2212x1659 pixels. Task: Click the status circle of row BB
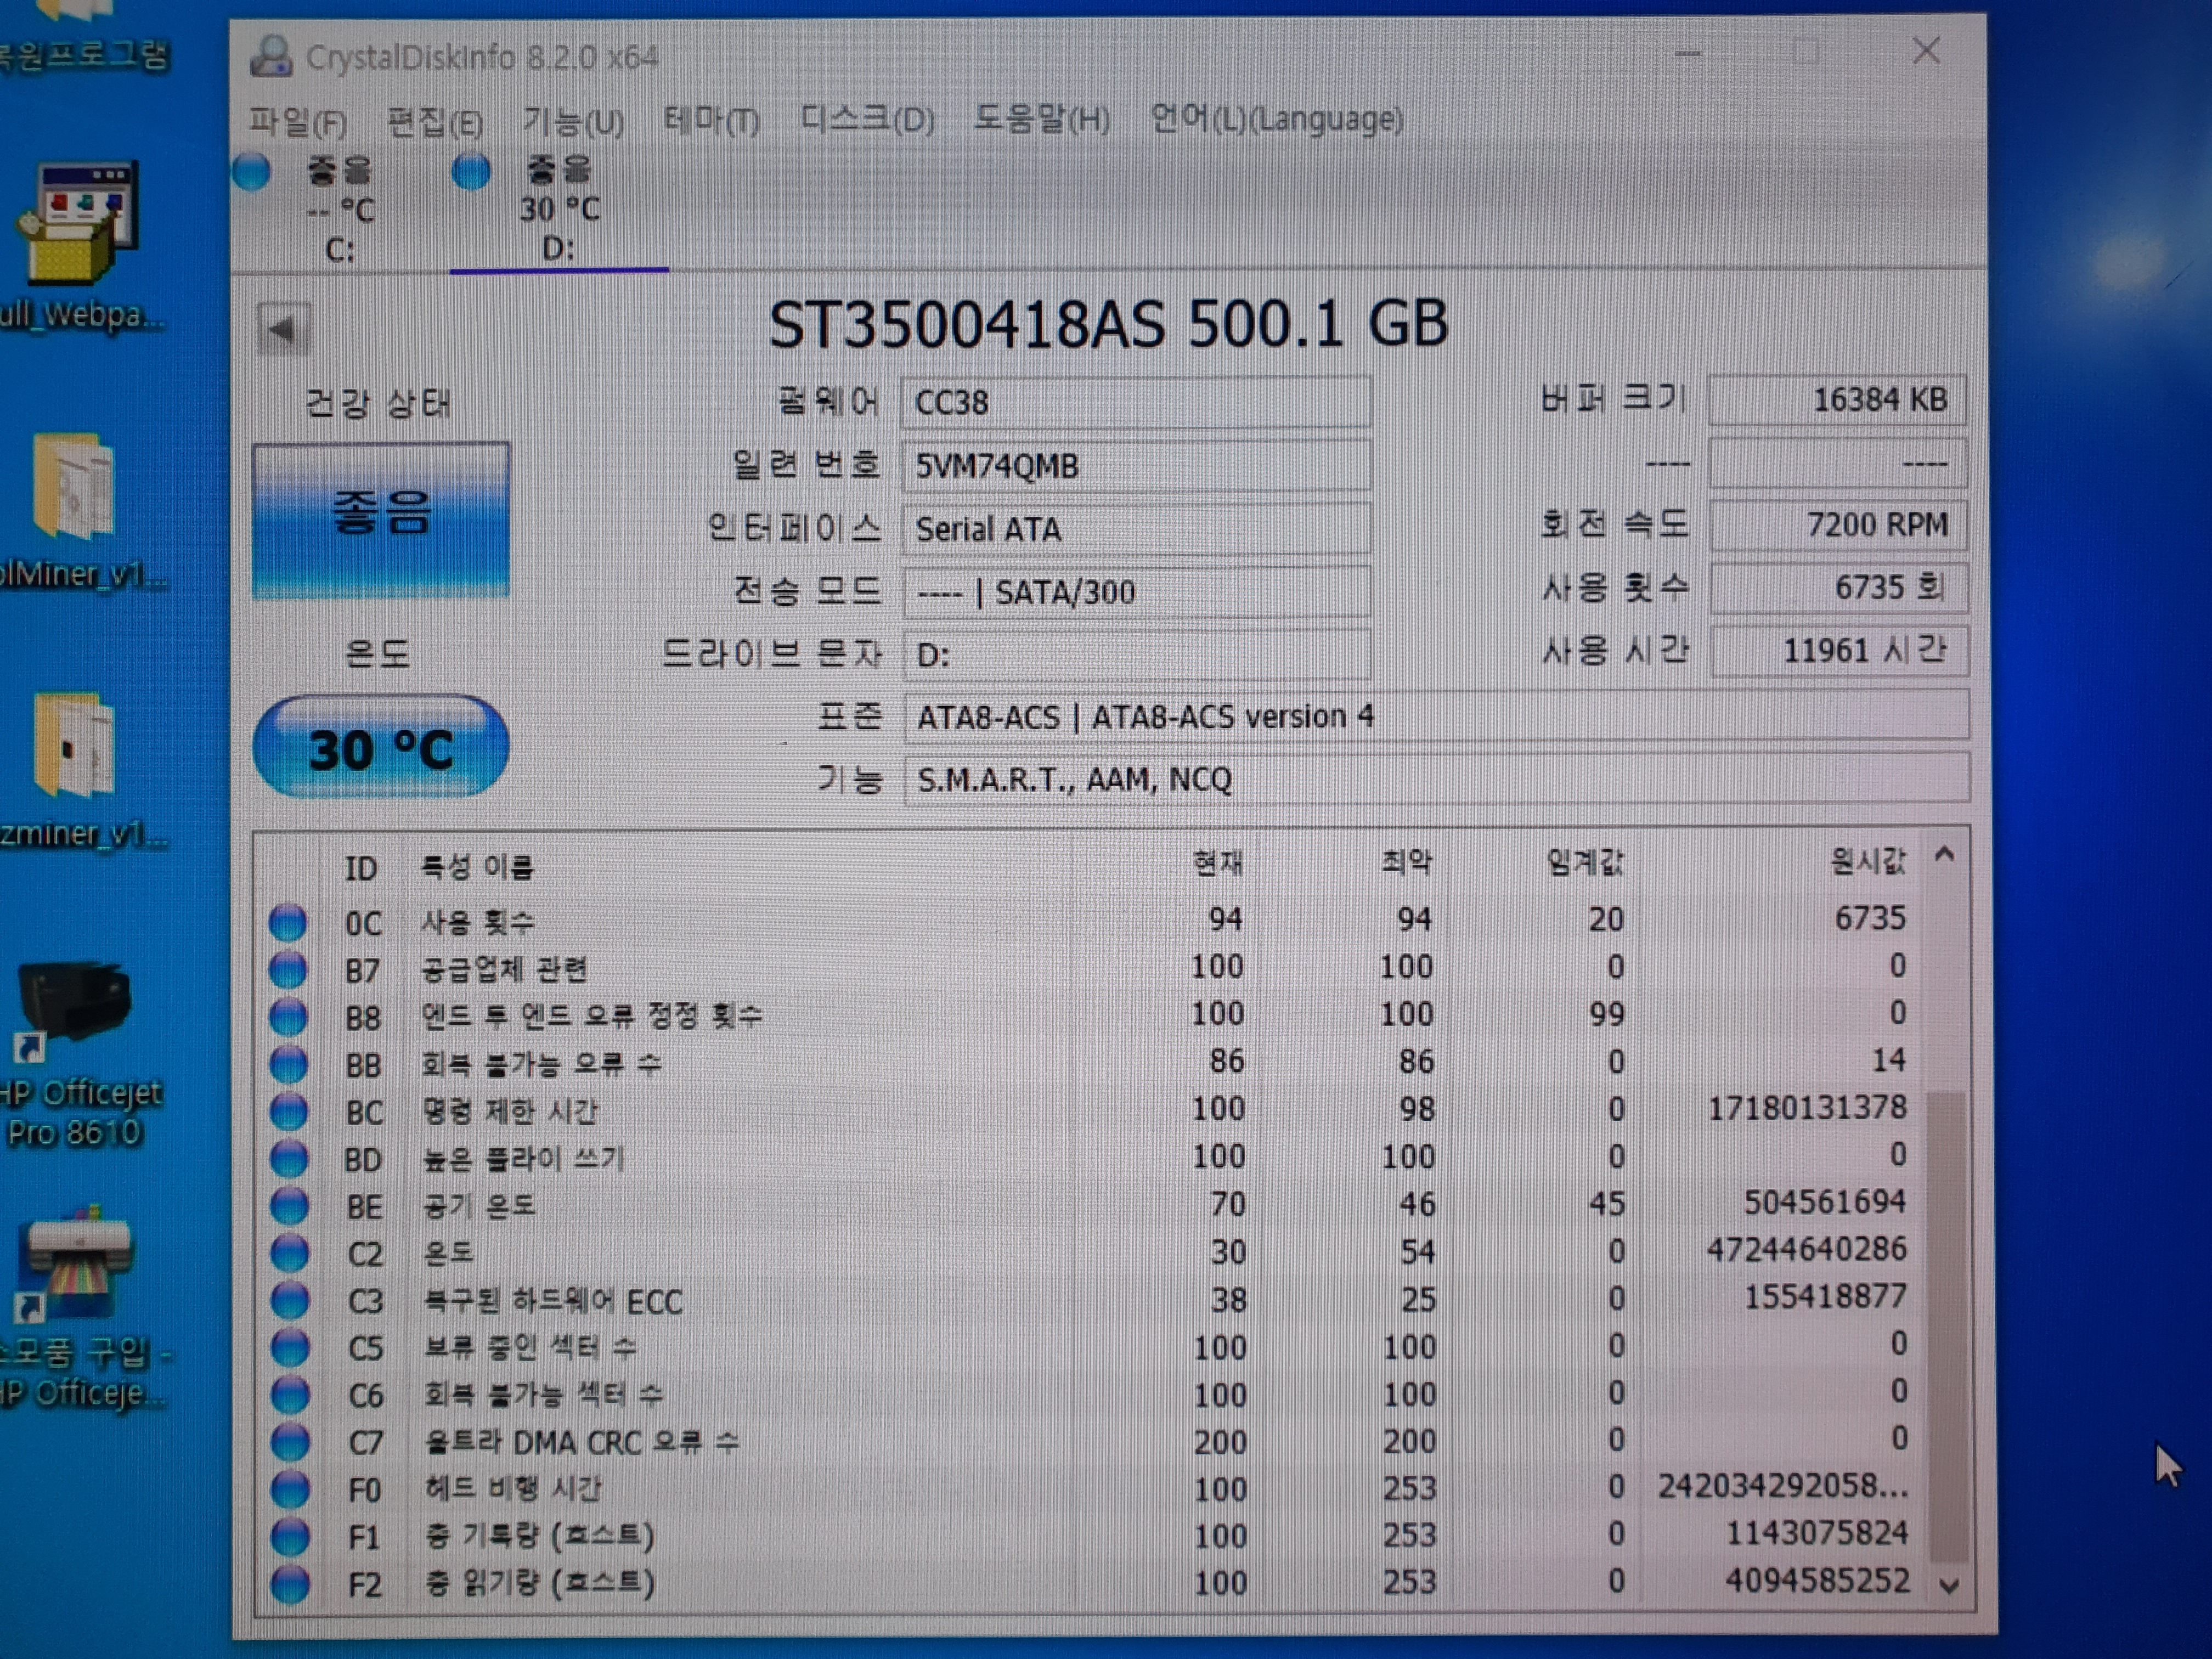click(288, 1063)
